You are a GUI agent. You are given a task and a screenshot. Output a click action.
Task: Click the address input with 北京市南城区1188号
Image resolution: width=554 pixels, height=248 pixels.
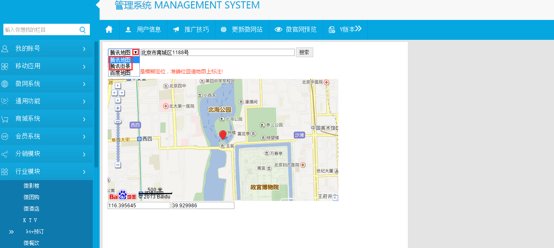217,53
